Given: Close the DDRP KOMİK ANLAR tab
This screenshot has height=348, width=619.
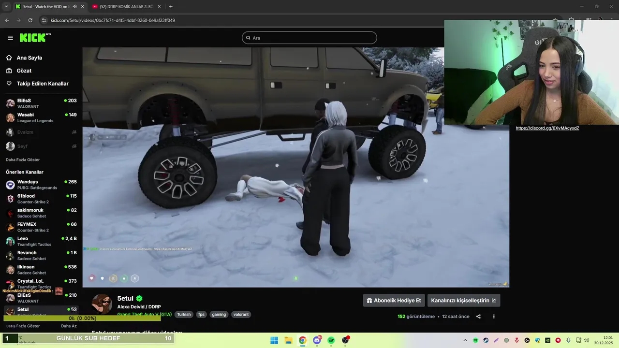Looking at the screenshot, I should tap(160, 6).
